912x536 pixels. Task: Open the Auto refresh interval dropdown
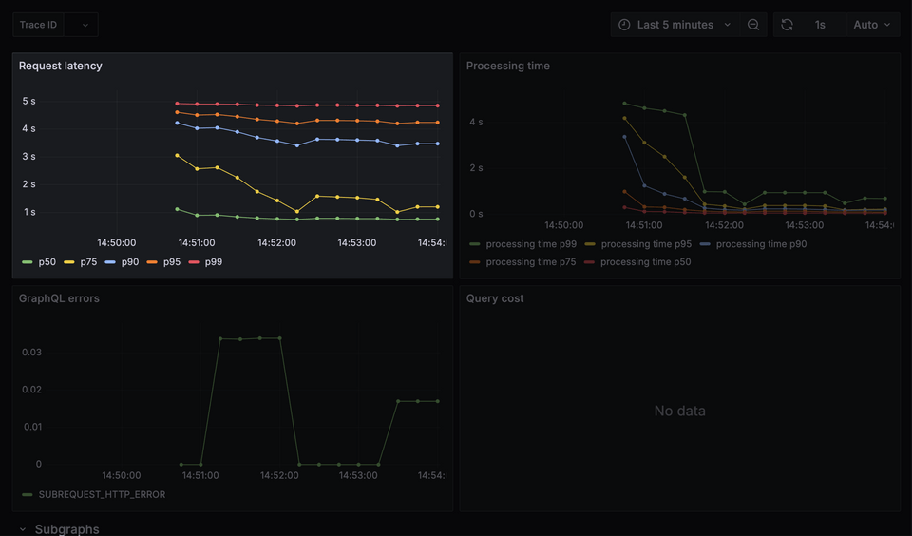point(872,25)
